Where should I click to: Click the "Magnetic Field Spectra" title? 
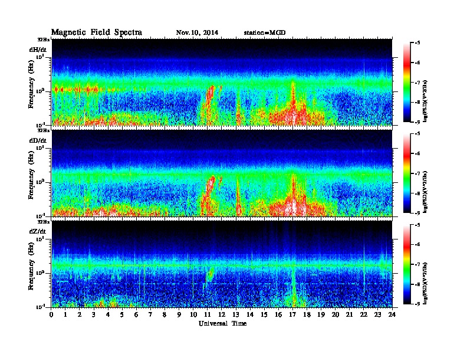click(x=97, y=32)
